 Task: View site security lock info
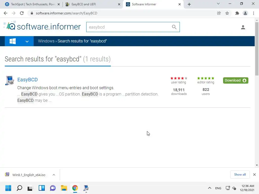(x=32, y=13)
